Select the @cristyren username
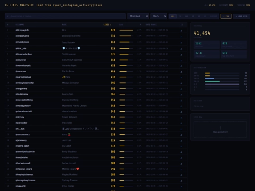 point(21,60)
